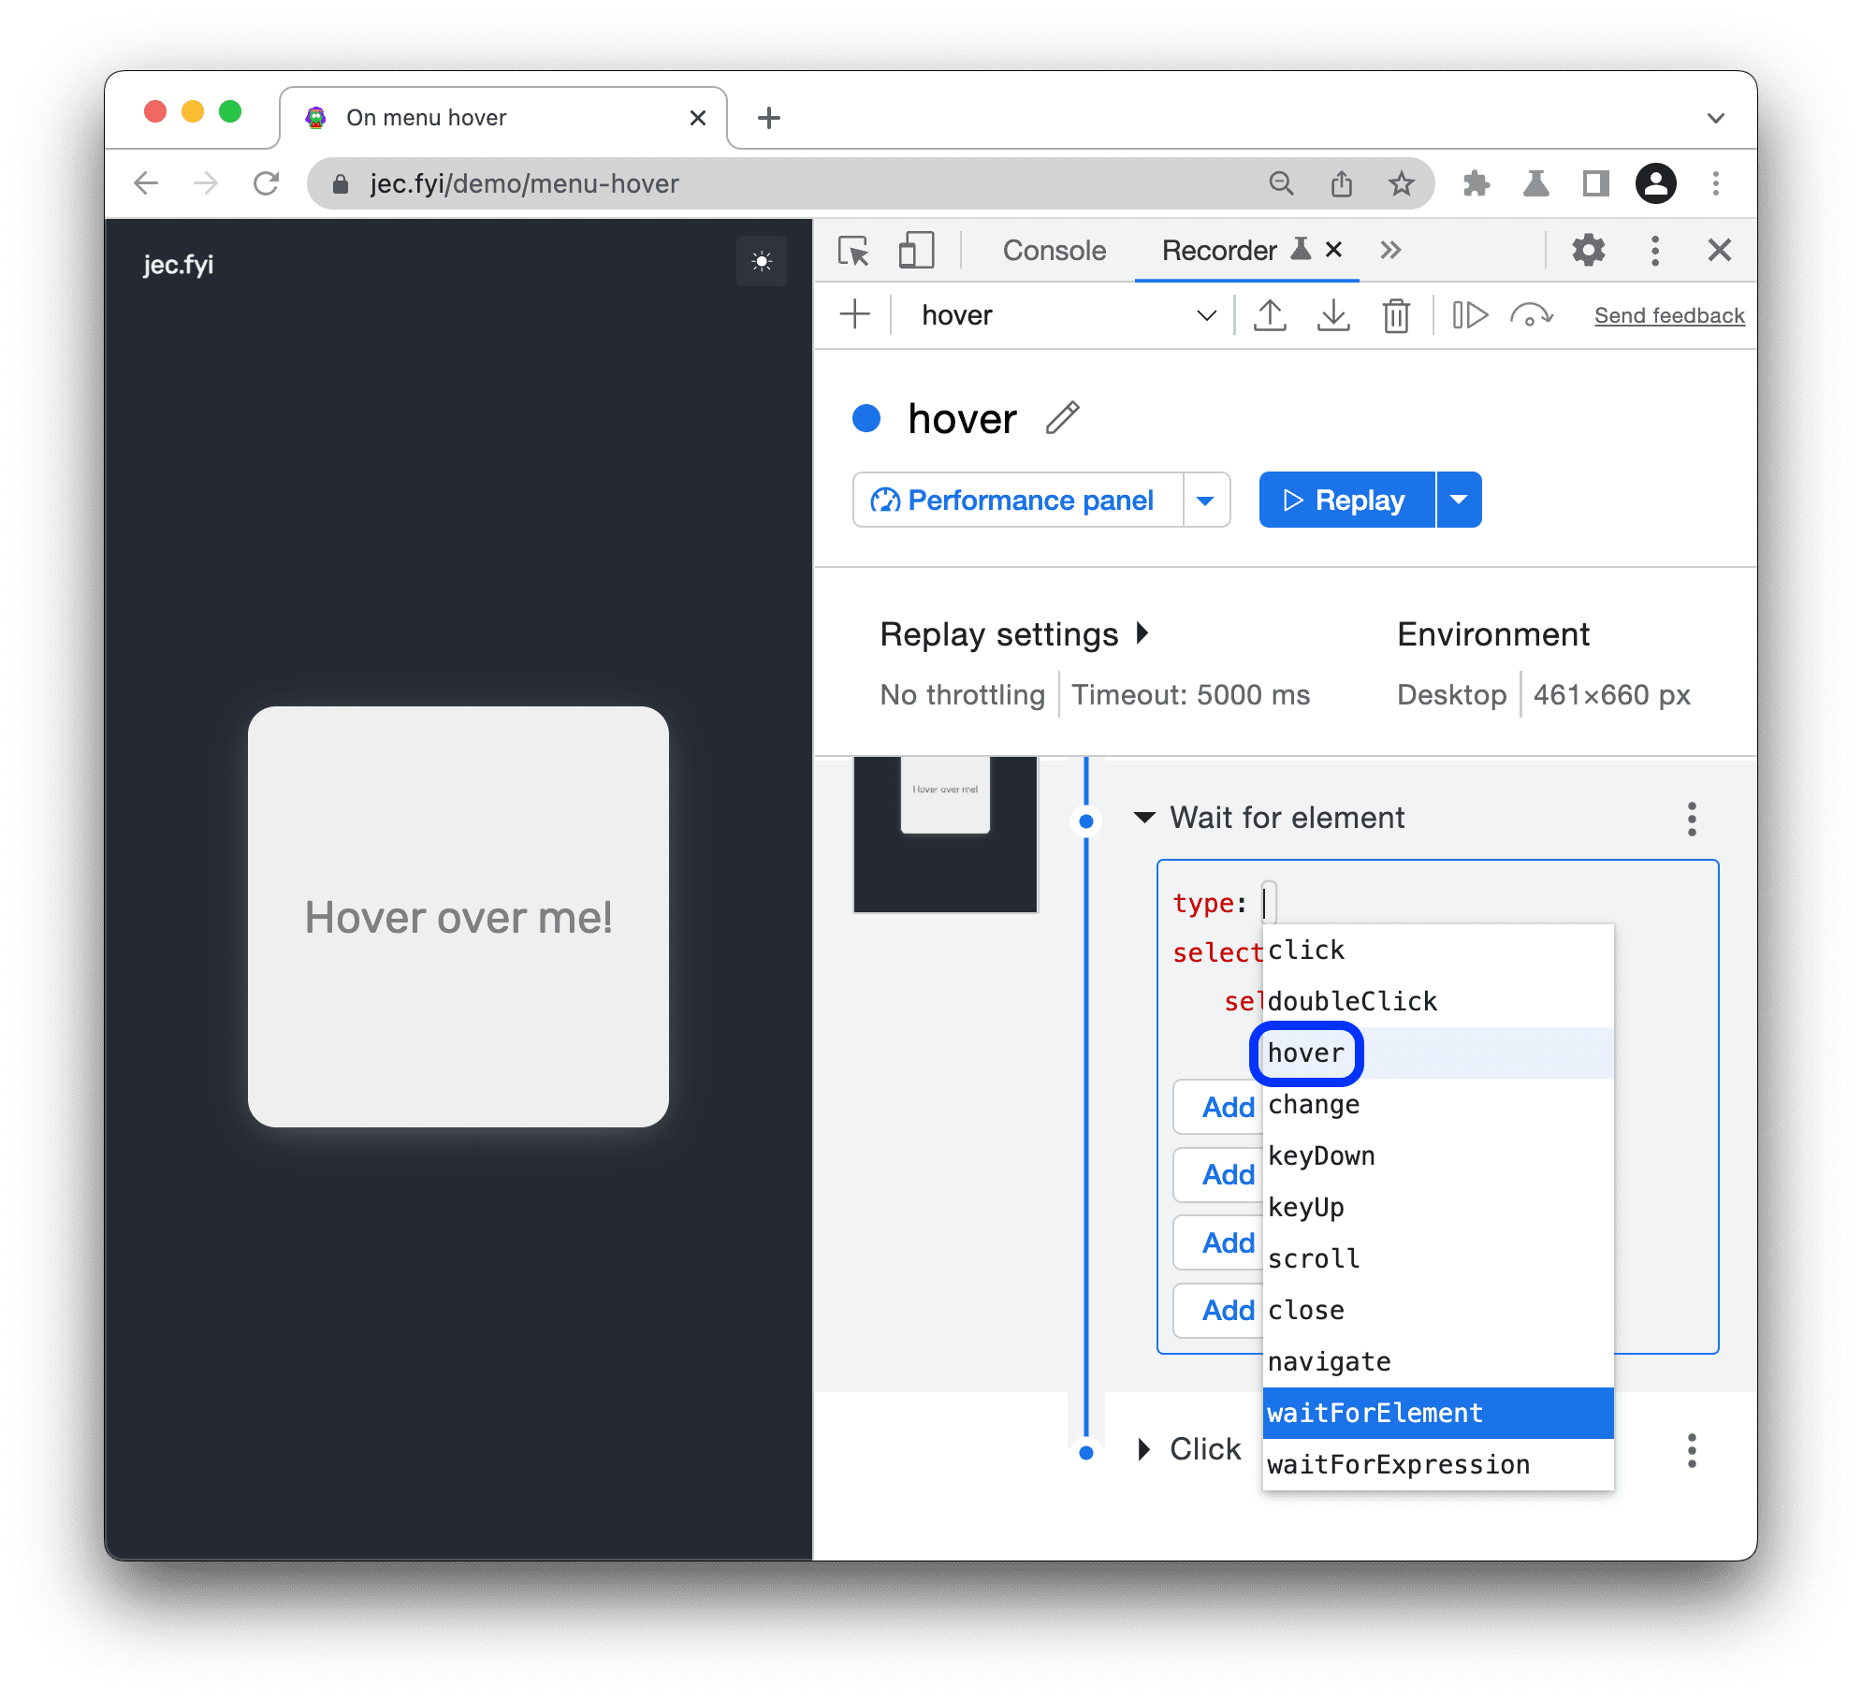1862x1699 pixels.
Task: Click the import recording icon
Action: coord(1330,316)
